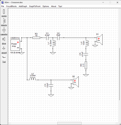Click the R3 resistor symbol
Viewport: 121px width, 125px height.
tap(36, 38)
